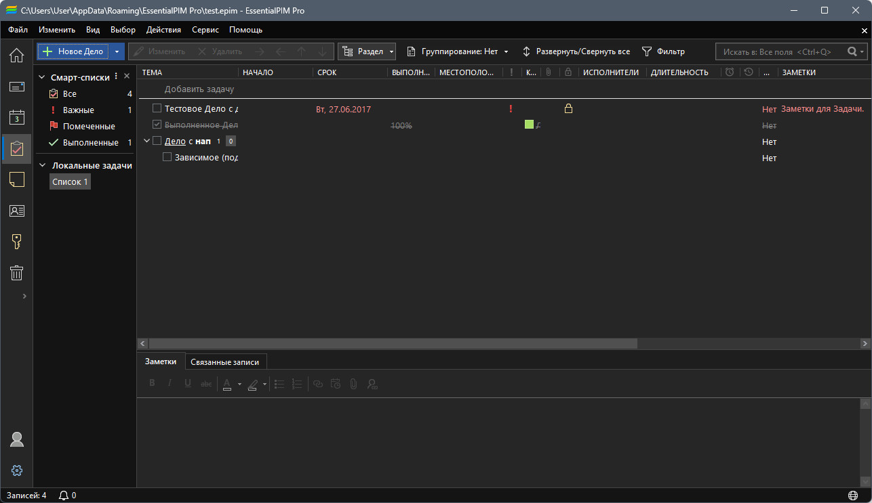This screenshot has height=503, width=872.
Task: Switch to the Связанные записи tab
Action: point(224,362)
